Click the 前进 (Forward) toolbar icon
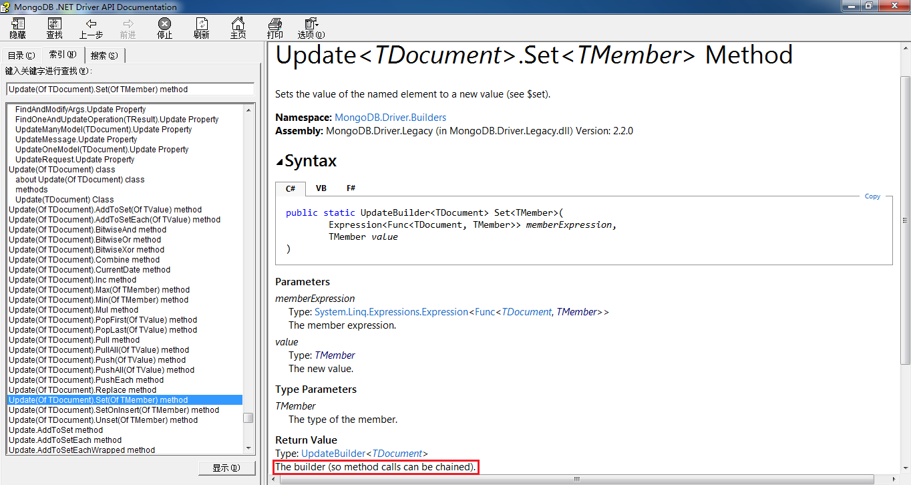 tap(128, 29)
